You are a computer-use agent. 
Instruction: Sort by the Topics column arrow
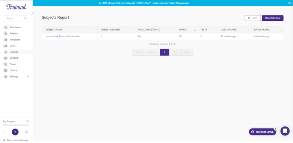195,30
